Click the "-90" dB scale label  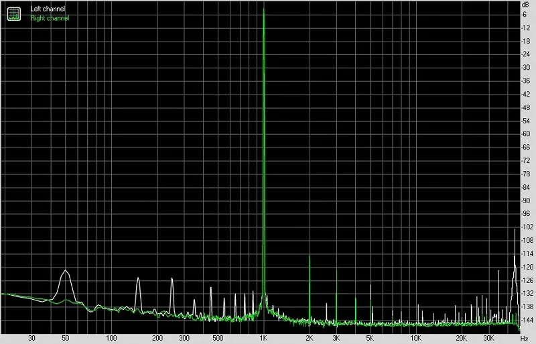525,200
